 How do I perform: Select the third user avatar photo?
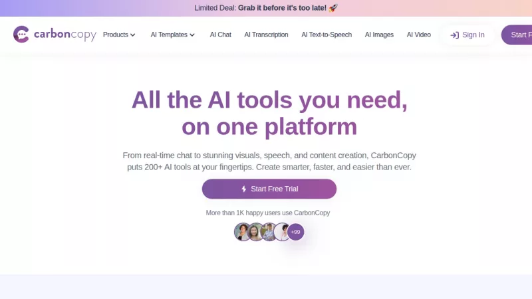[x=269, y=232]
